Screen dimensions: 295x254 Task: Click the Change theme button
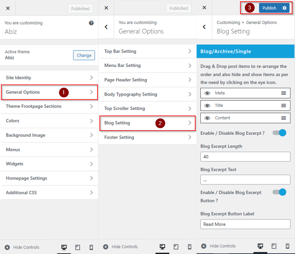[x=84, y=55]
